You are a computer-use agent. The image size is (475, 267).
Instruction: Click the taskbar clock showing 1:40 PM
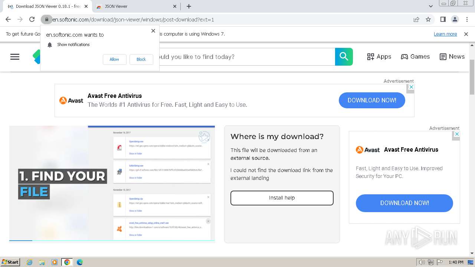pos(456,262)
